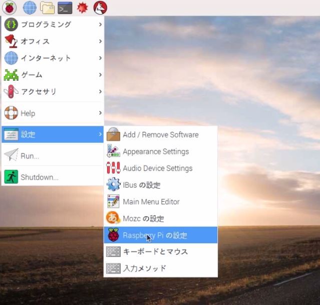Viewport: 320px width, 305px height.
Task: Open Add / Remove Software
Action: pyautogui.click(x=160, y=134)
